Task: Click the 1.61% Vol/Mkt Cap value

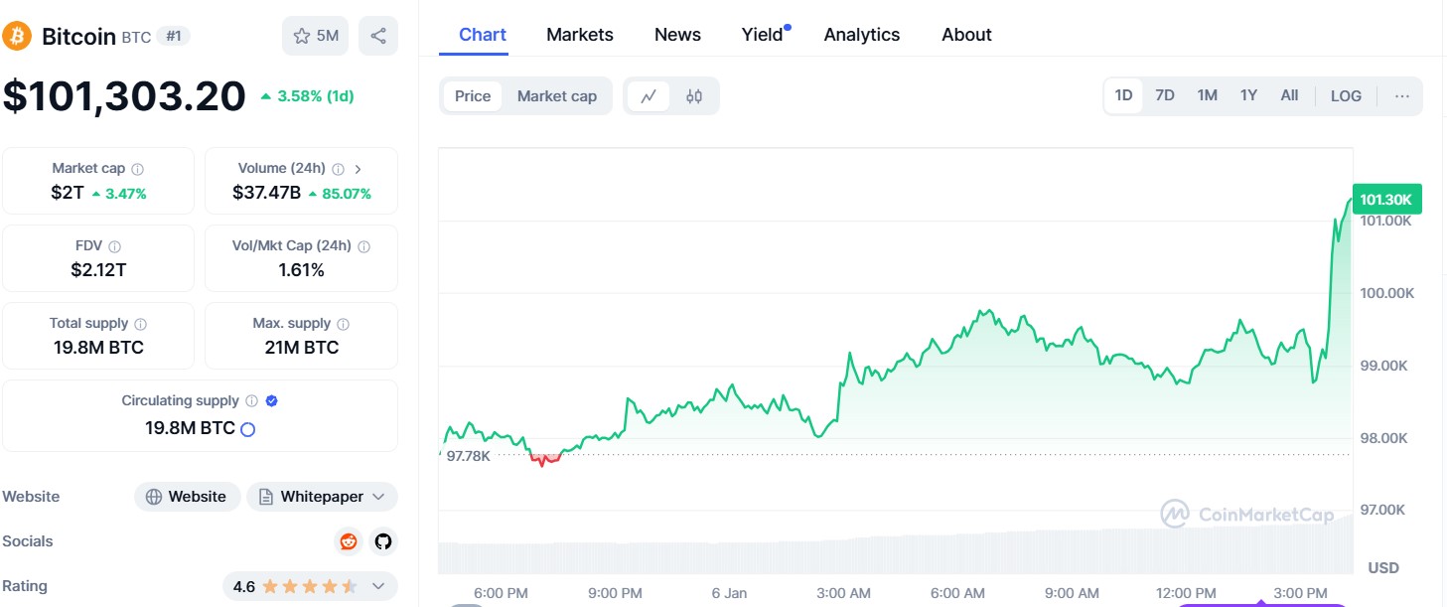Action: coord(302,270)
